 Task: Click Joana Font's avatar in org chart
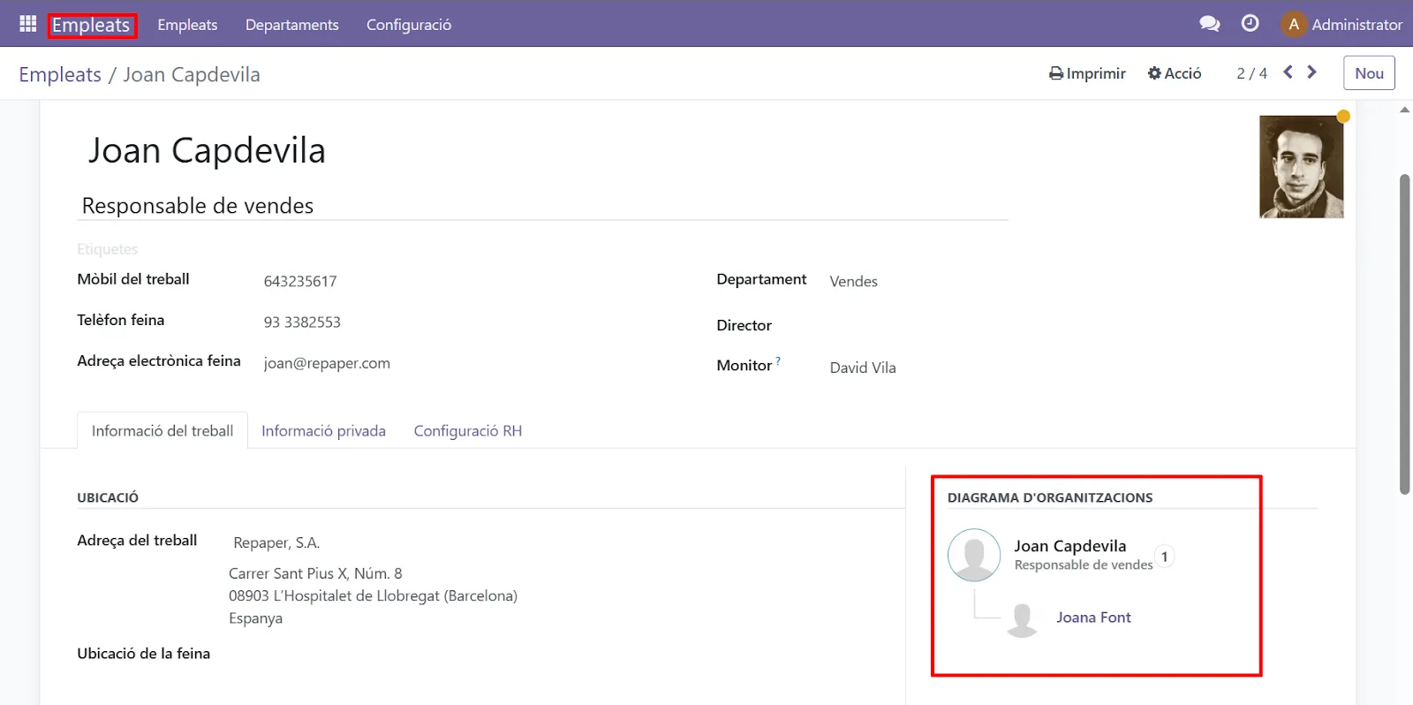(x=1022, y=618)
